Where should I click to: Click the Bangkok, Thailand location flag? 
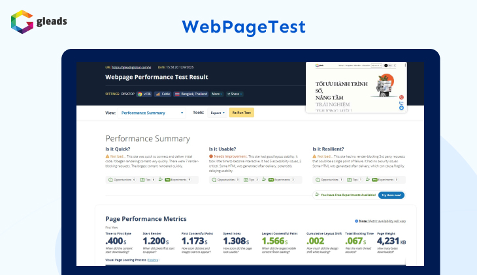point(178,94)
